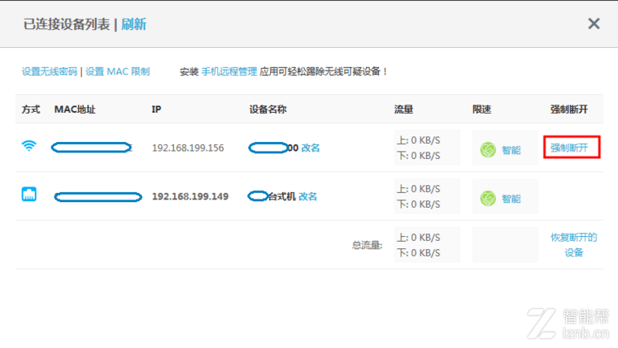Click the 已连接设备列表 dialog title
The width and height of the screenshot is (618, 348).
point(66,24)
